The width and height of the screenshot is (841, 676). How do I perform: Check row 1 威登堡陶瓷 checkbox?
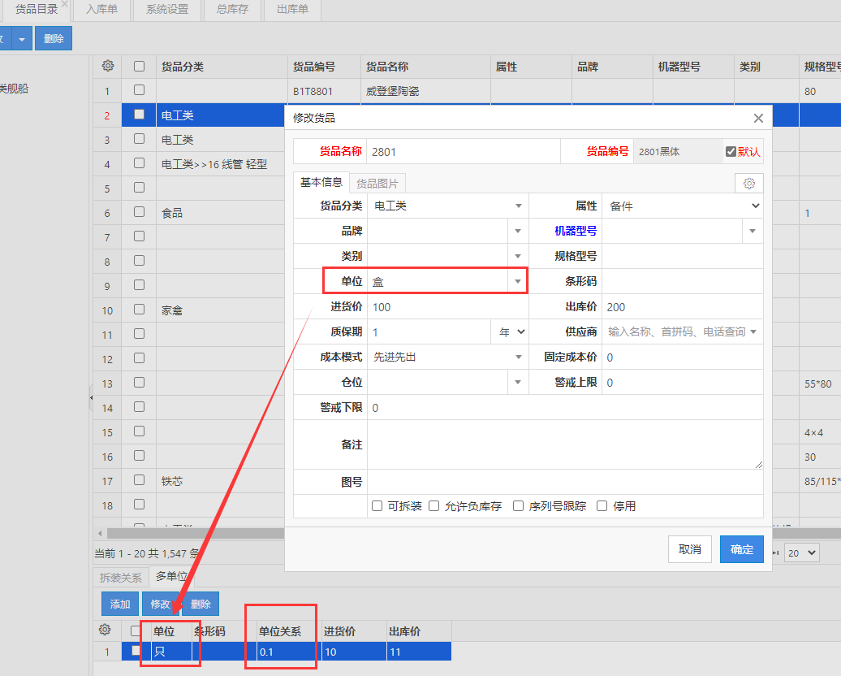pos(140,89)
